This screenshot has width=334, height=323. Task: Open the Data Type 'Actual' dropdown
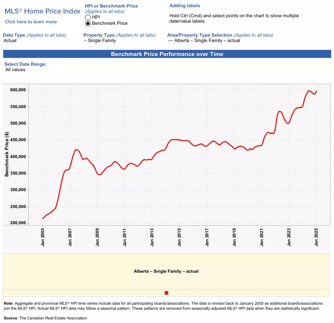click(10, 41)
